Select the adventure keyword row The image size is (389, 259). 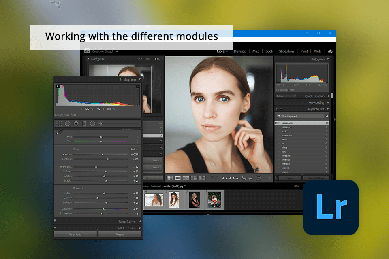click(302, 135)
